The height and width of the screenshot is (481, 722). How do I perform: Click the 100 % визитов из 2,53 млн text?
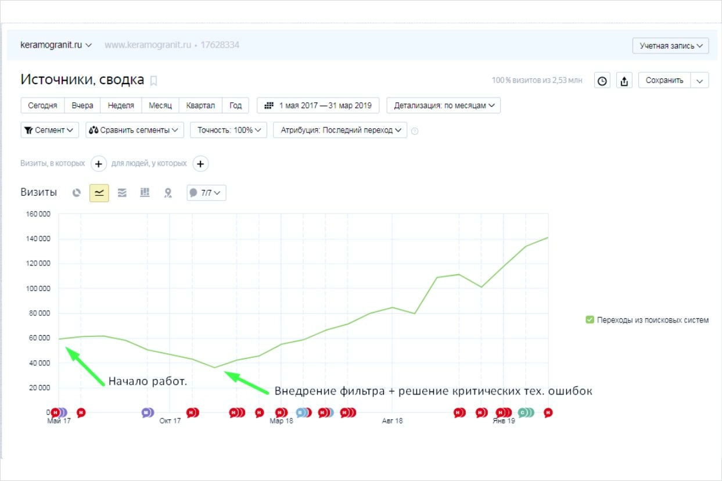pos(537,81)
